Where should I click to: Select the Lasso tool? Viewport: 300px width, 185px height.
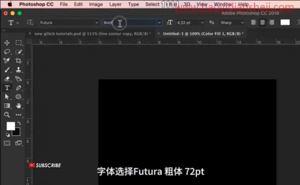(x=7, y=52)
